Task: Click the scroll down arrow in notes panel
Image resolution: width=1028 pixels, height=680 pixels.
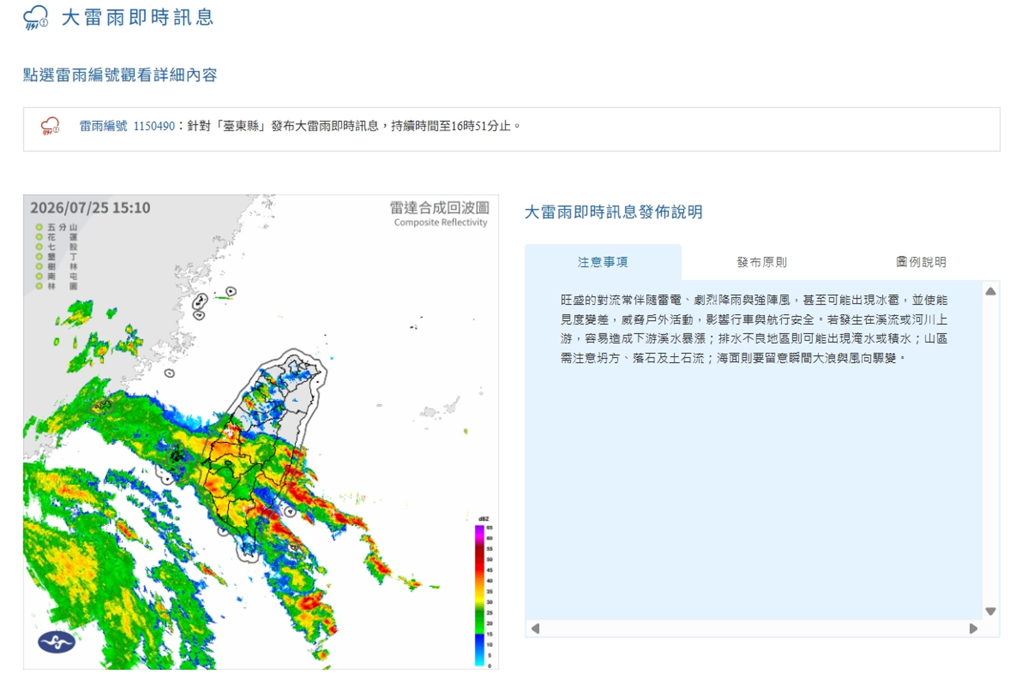Action: (x=990, y=612)
